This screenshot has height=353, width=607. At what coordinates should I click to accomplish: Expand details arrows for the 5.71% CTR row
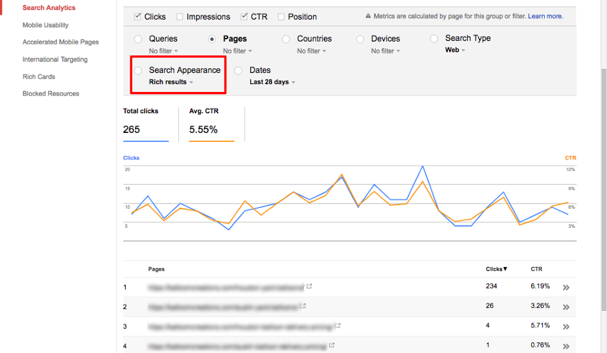(x=566, y=326)
